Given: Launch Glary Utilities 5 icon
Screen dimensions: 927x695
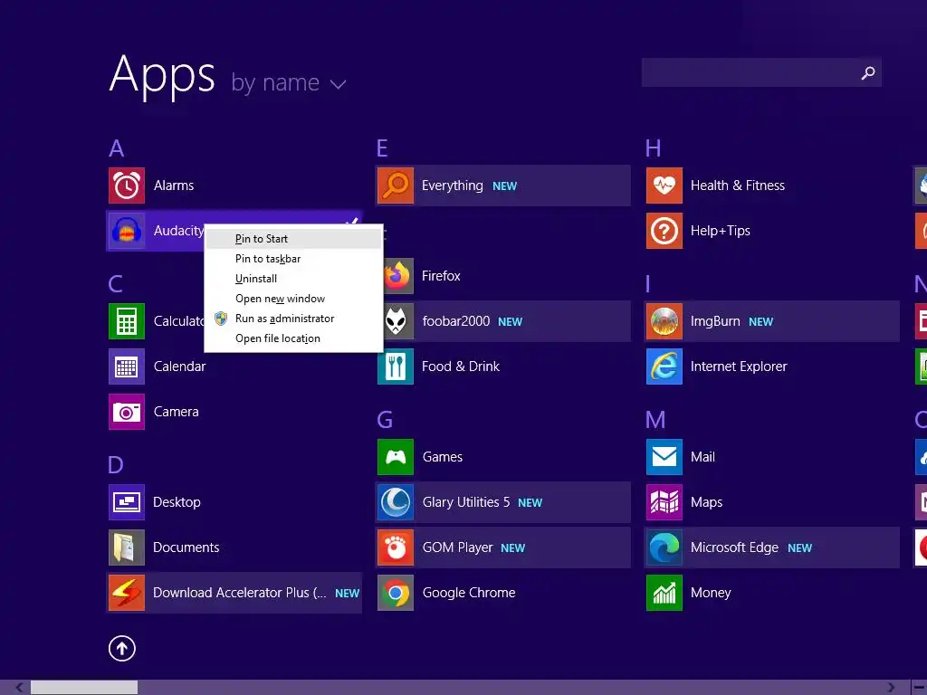Looking at the screenshot, I should [x=396, y=501].
